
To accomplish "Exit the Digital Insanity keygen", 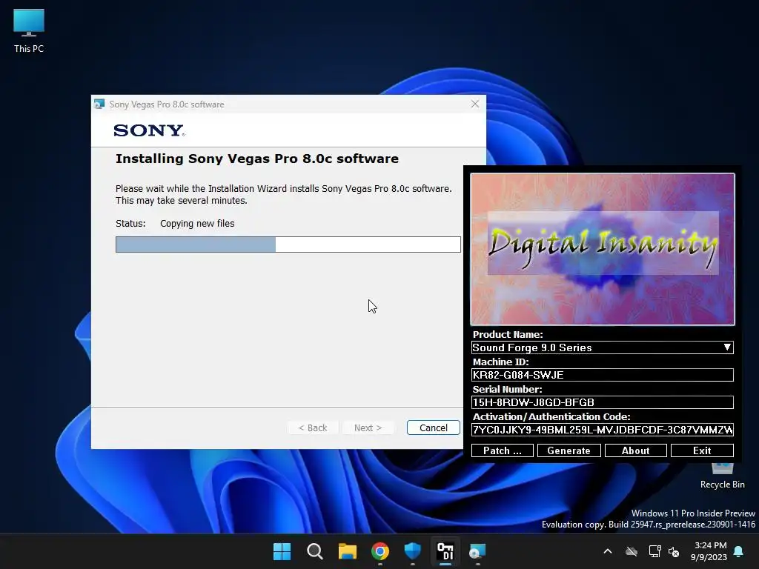I will click(702, 450).
